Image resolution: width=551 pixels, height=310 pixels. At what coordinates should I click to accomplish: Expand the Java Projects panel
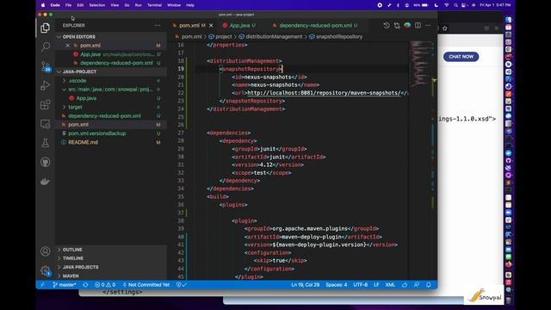point(111,267)
